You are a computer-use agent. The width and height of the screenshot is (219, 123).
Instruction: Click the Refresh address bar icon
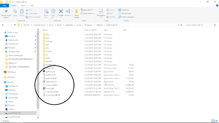tap(181, 25)
